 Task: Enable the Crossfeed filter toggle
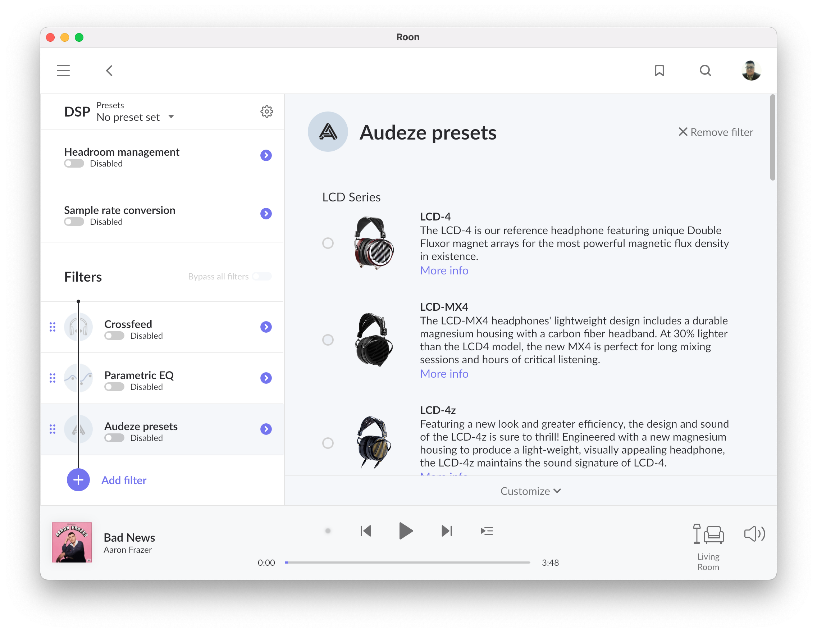(x=114, y=336)
